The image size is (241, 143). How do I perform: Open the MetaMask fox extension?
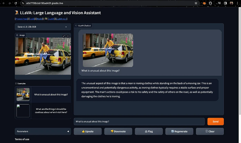204,3
